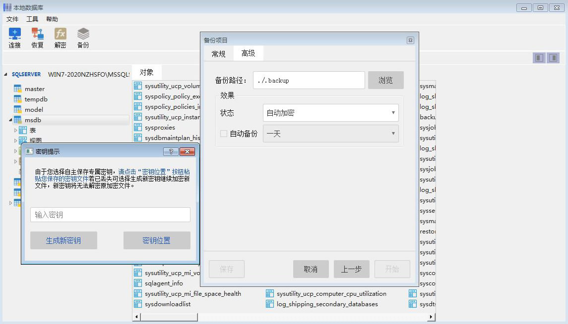Click the 密钥位置 button

[157, 240]
